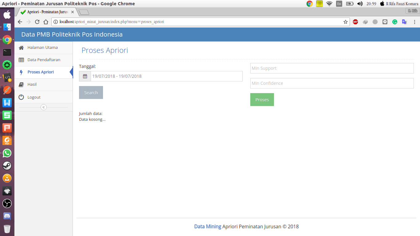Open WPS Spreadsheets from the dock
420x236 pixels.
[7, 115]
